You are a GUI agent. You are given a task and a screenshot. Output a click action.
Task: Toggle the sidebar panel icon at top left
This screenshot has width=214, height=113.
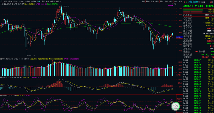click(1, 1)
